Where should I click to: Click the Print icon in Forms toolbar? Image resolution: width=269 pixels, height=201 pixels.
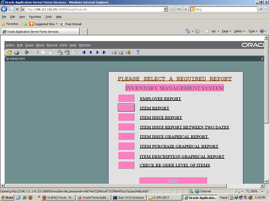[17, 52]
